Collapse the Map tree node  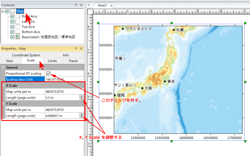point(3,11)
